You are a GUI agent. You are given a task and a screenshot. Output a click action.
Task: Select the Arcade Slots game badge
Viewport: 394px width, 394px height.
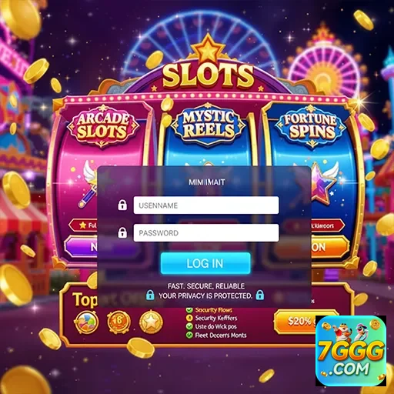pos(103,125)
